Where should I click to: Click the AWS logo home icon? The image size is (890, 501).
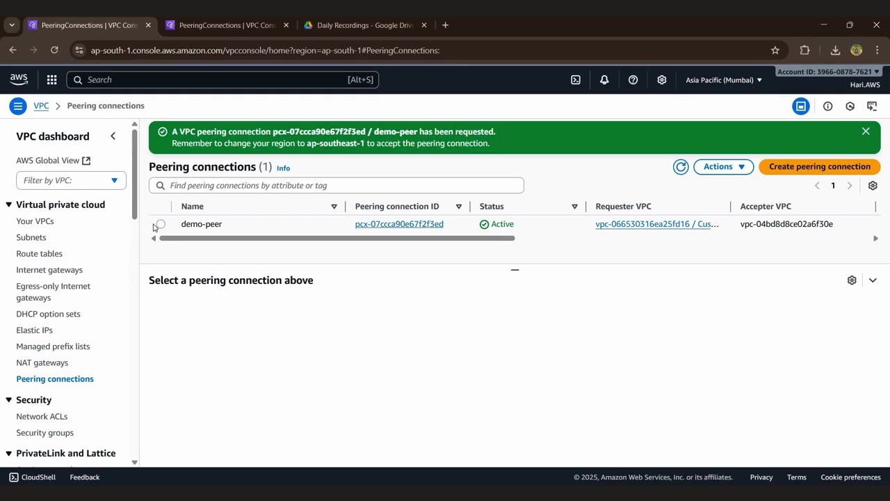coord(19,80)
